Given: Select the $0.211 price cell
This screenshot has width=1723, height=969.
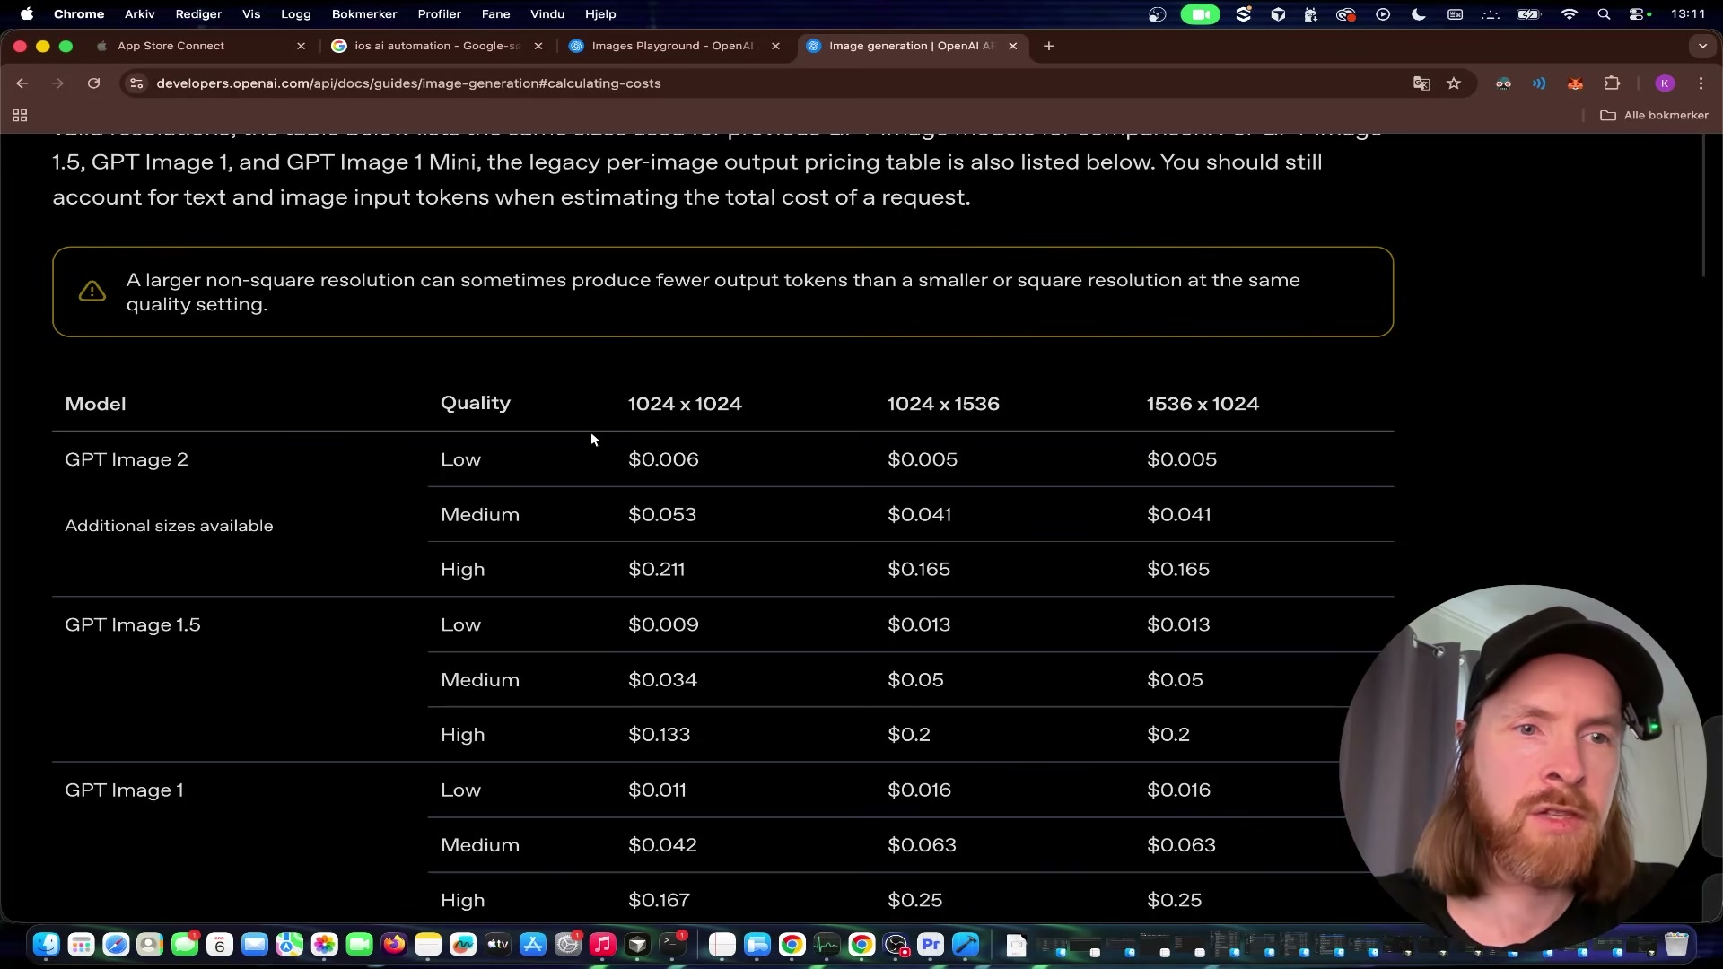Looking at the screenshot, I should tap(657, 570).
